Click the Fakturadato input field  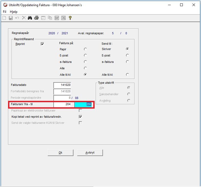[x=62, y=85]
